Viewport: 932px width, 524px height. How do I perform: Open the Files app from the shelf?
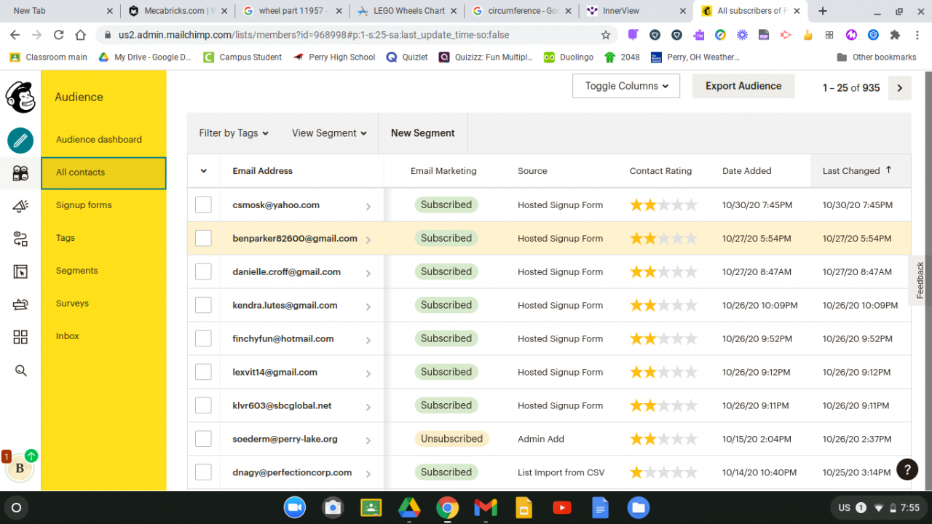[x=638, y=507]
